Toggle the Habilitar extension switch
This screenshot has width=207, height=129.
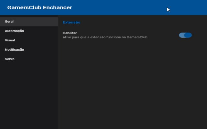[x=185, y=35]
